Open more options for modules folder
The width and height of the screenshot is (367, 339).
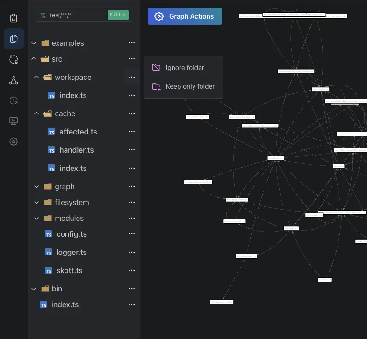[132, 219]
